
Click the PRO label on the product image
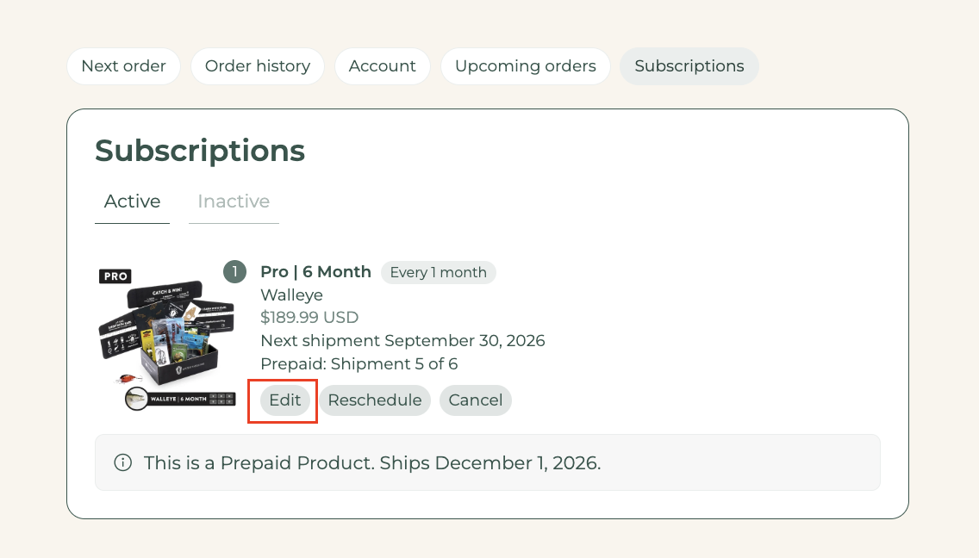(115, 276)
